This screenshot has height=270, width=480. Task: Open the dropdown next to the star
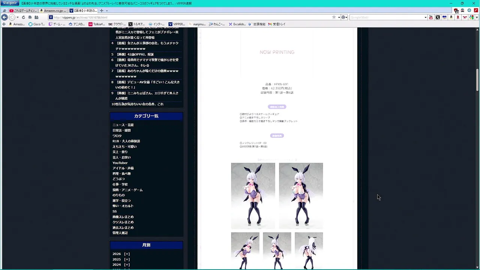click(x=339, y=17)
